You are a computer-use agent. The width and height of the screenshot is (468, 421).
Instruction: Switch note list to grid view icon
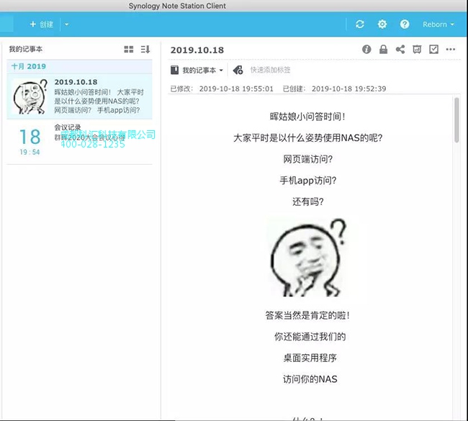click(129, 49)
